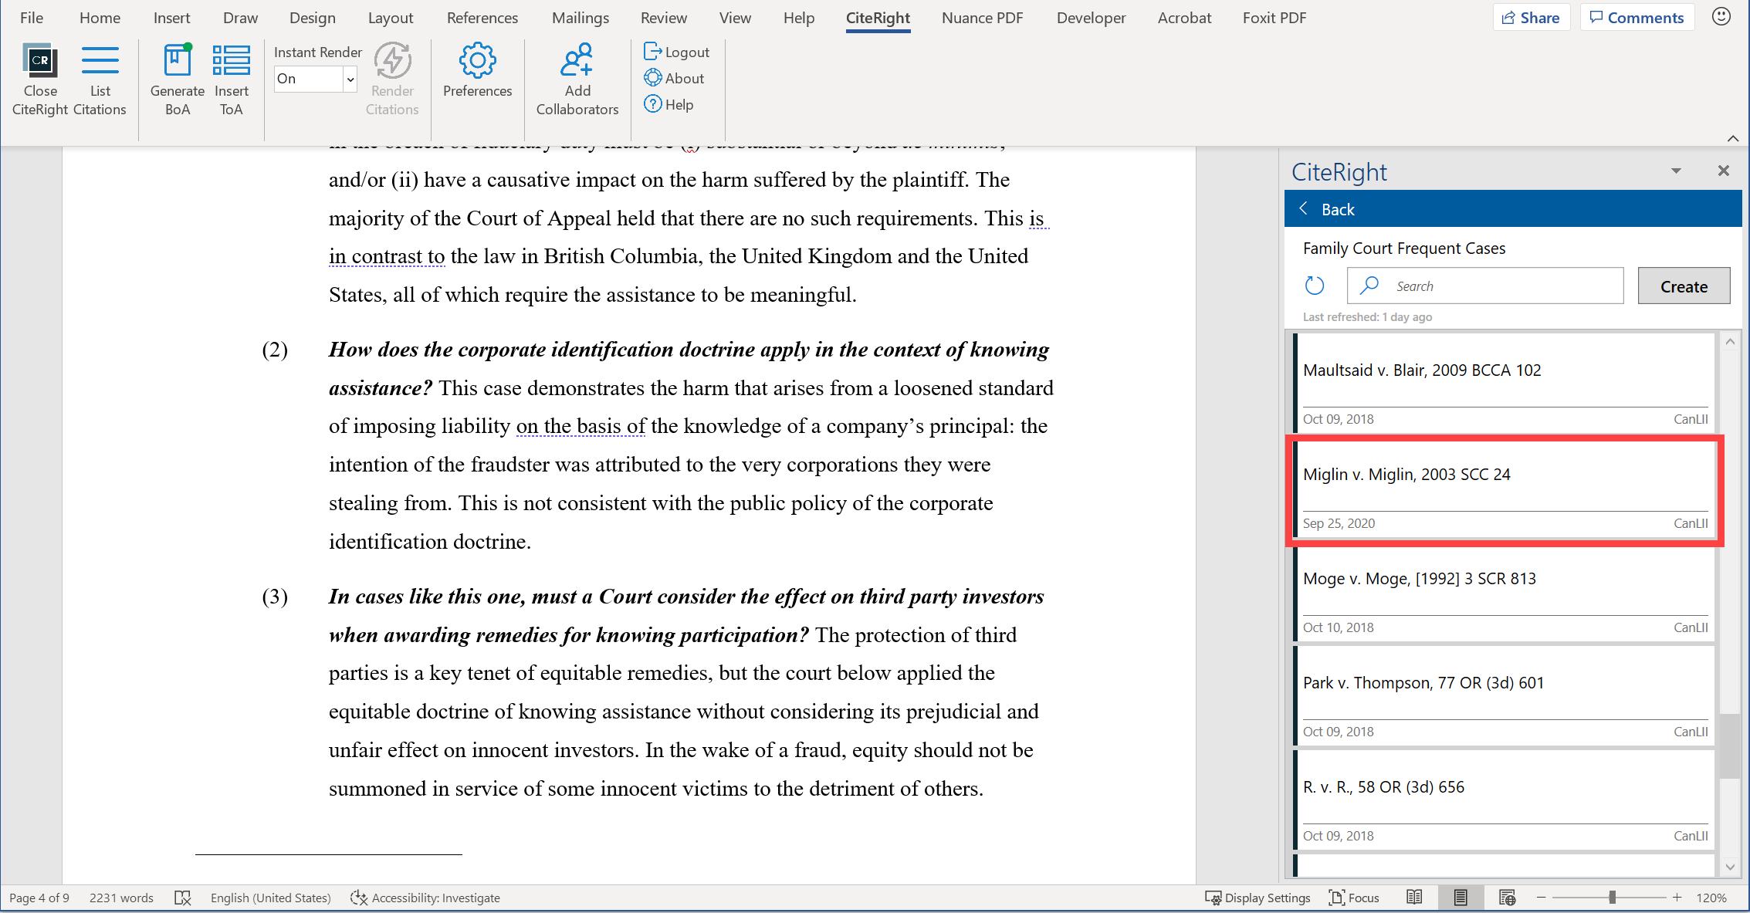The height and width of the screenshot is (913, 1750).
Task: Switch to the References tab
Action: 482,18
